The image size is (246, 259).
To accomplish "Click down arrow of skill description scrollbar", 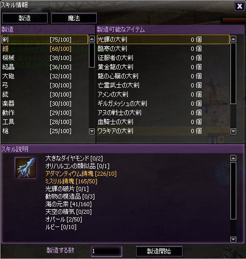I will (x=233, y=239).
